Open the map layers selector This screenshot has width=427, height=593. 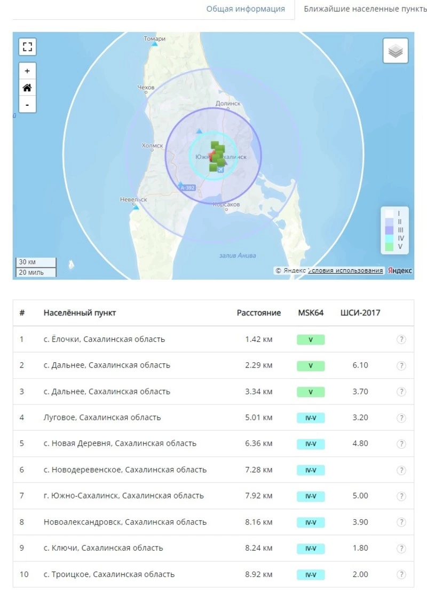(395, 51)
